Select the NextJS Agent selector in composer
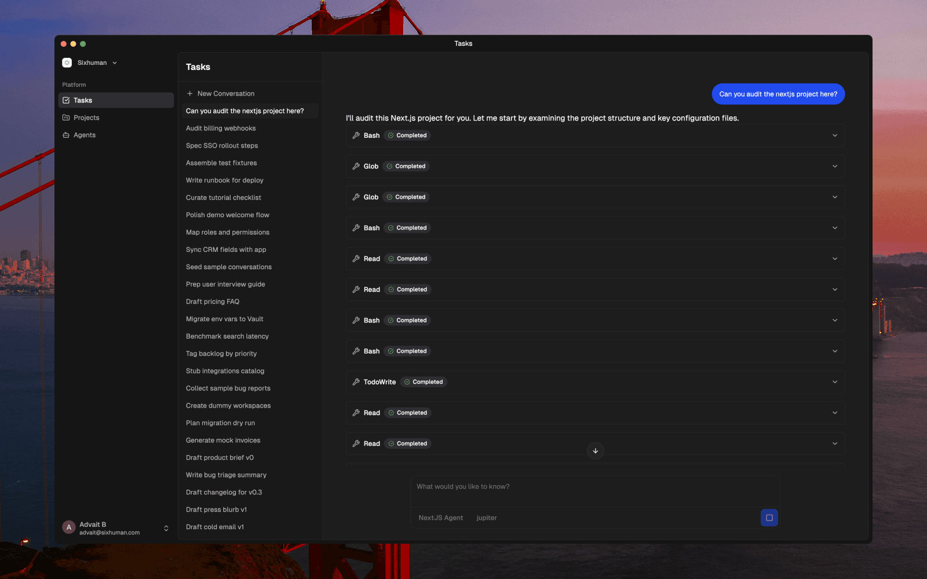 click(440, 518)
